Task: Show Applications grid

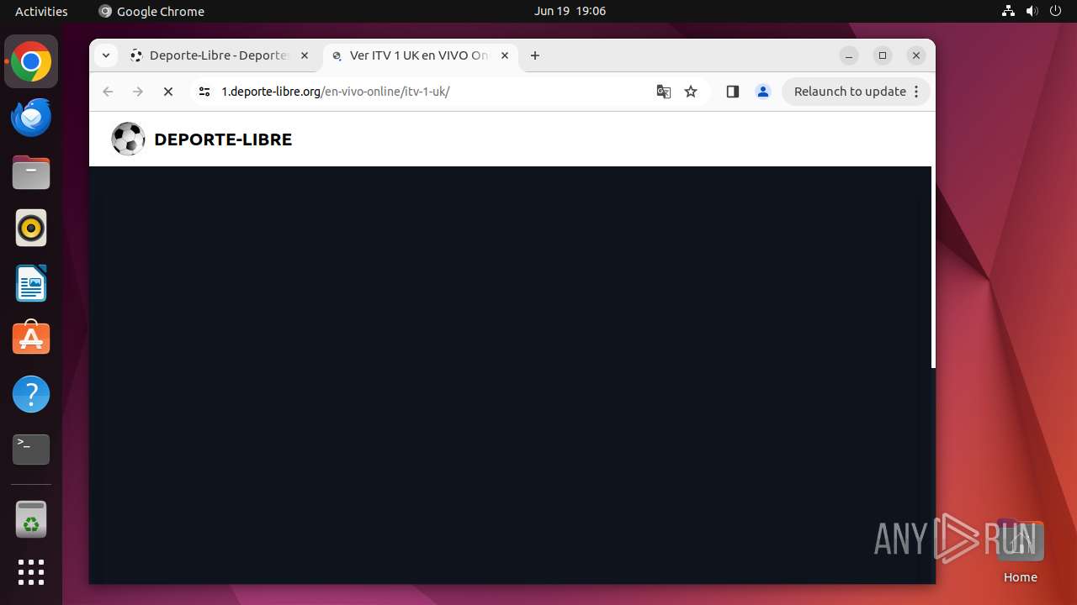Action: (x=31, y=572)
